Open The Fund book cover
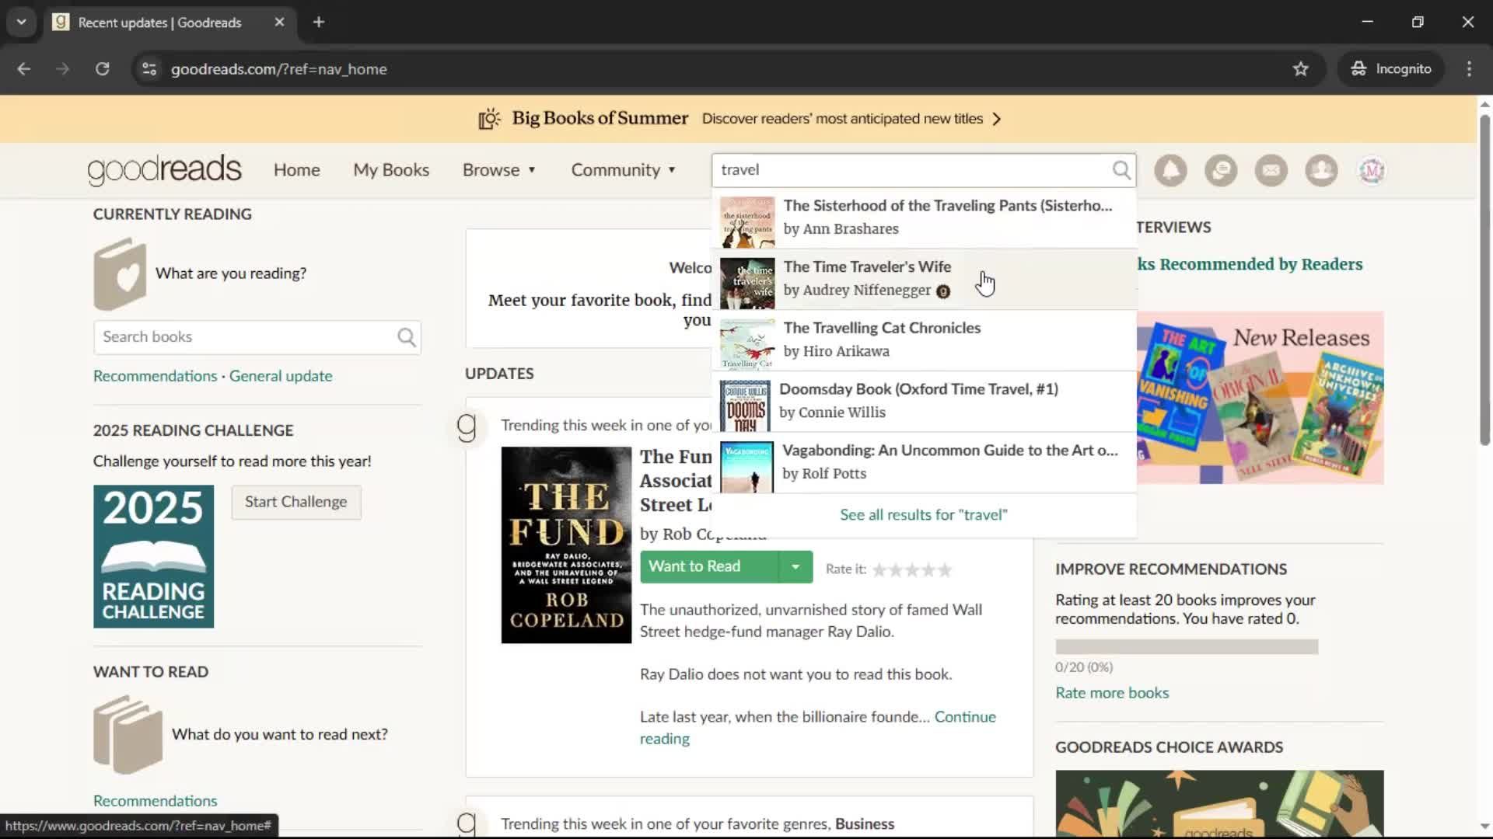 pos(566,545)
